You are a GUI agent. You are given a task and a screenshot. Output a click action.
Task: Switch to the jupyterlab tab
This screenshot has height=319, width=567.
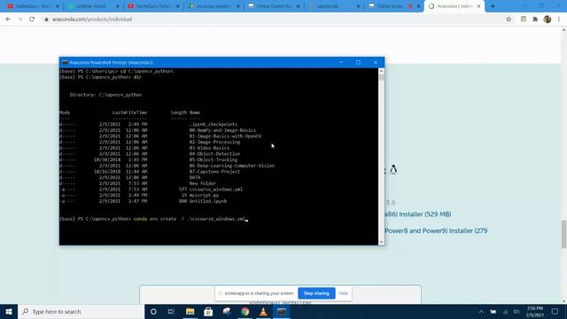click(333, 6)
